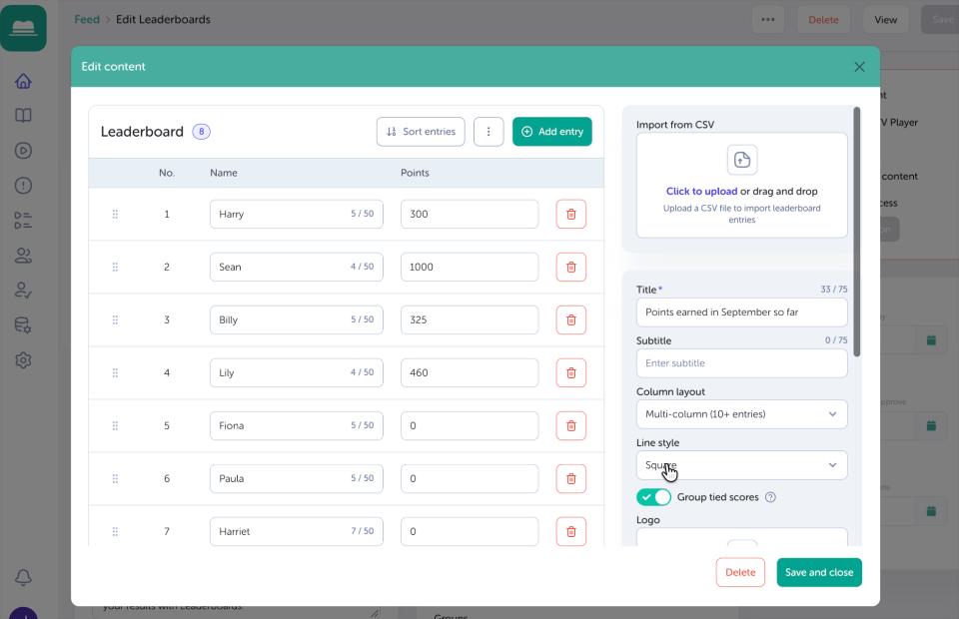
Task: Click the trash icon next to Paula
Action: coord(570,478)
